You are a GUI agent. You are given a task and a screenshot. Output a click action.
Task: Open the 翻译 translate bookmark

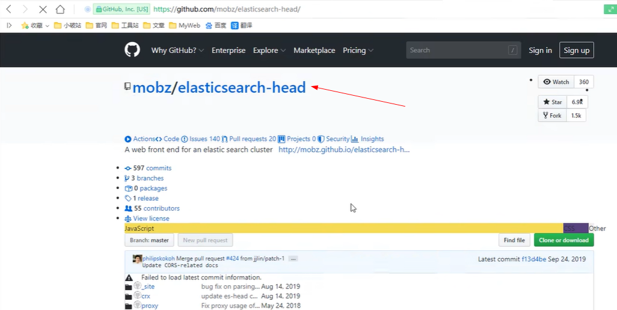pyautogui.click(x=242, y=25)
